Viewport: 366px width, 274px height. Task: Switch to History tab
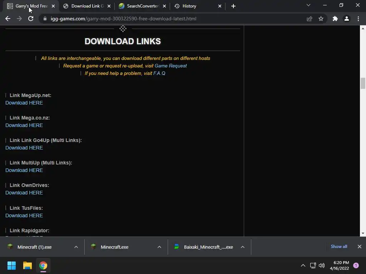click(198, 6)
